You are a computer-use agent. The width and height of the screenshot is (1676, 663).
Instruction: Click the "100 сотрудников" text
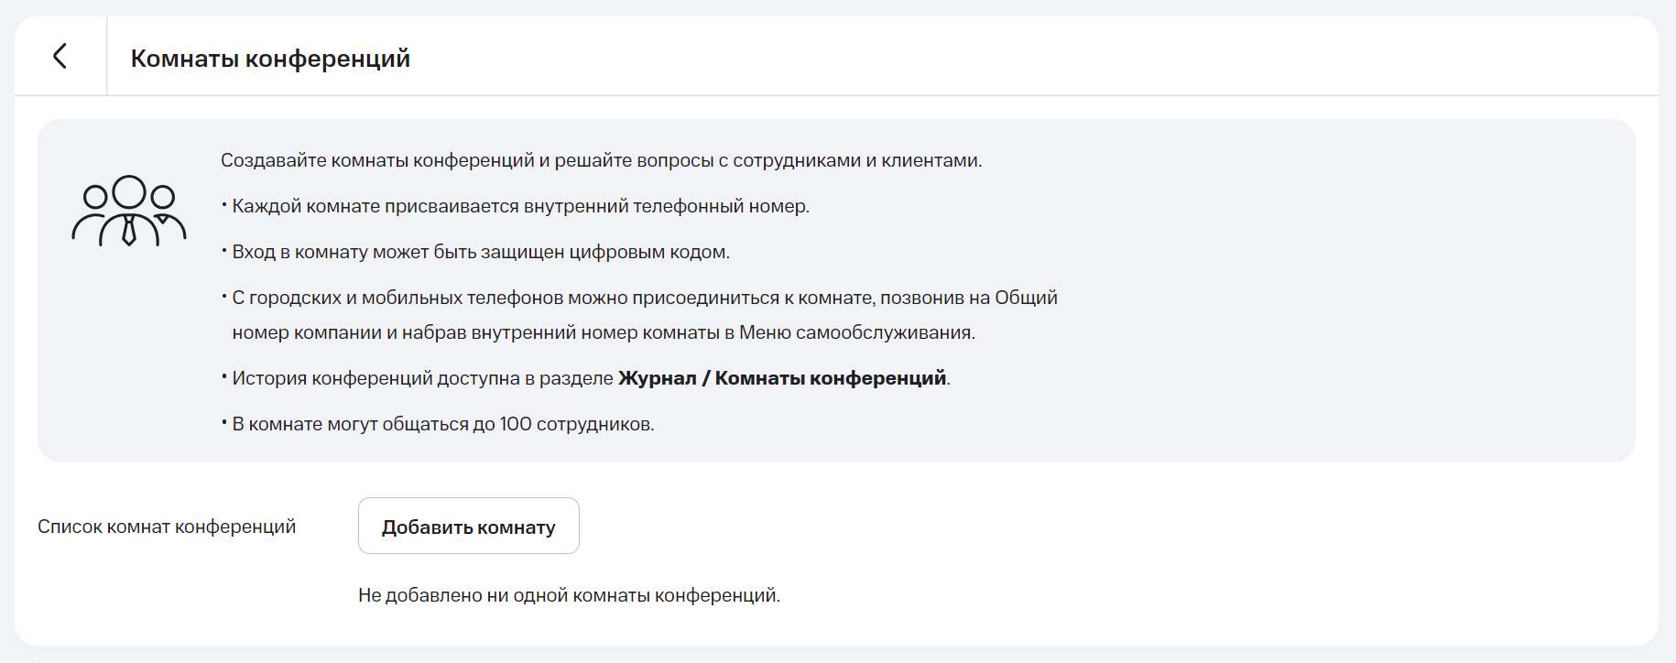coord(576,424)
